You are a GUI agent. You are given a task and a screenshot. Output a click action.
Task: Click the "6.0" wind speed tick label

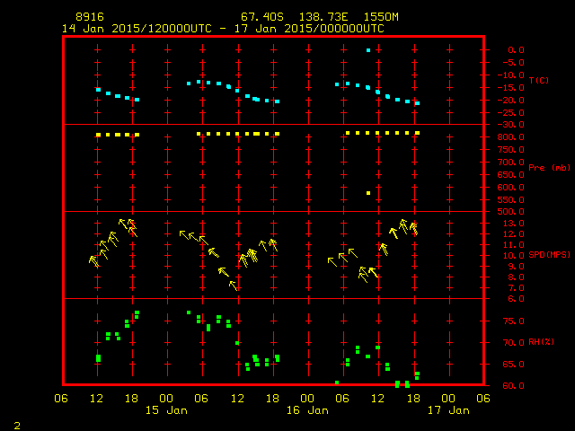point(516,299)
